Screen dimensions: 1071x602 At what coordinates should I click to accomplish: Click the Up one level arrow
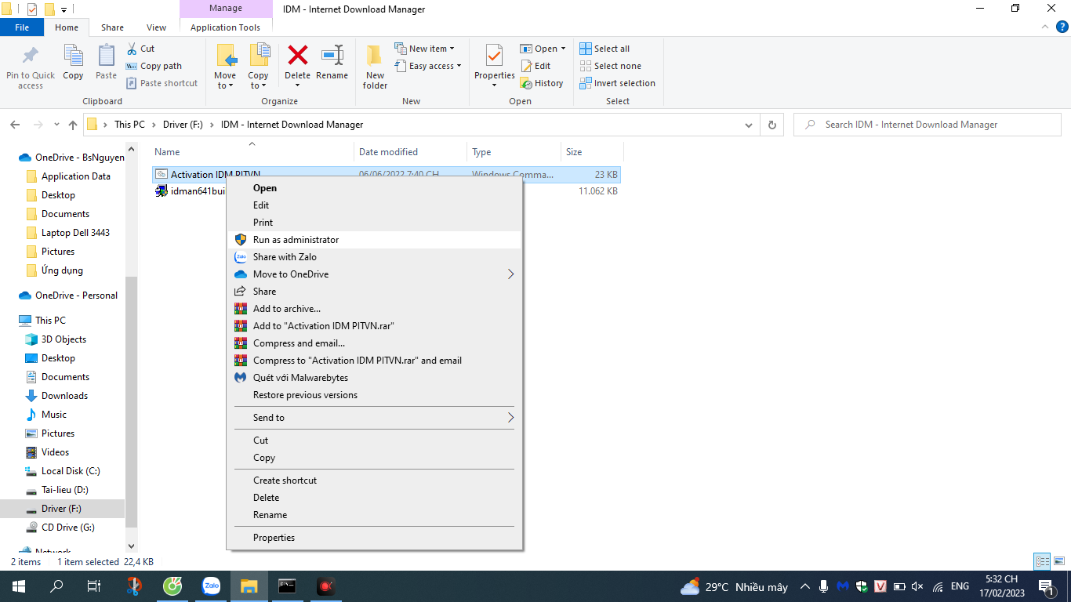(73, 125)
